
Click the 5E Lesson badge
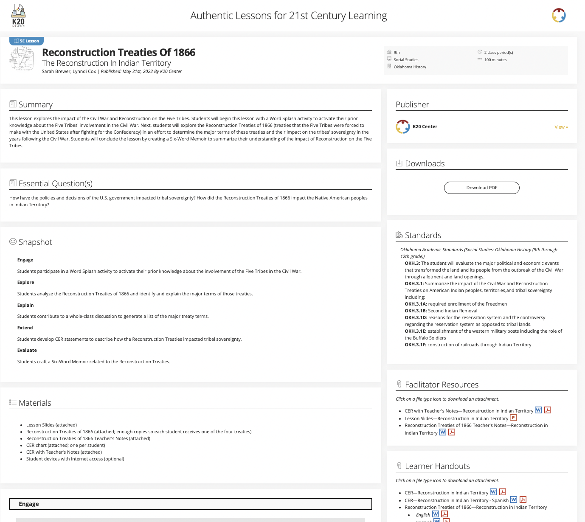pyautogui.click(x=27, y=41)
